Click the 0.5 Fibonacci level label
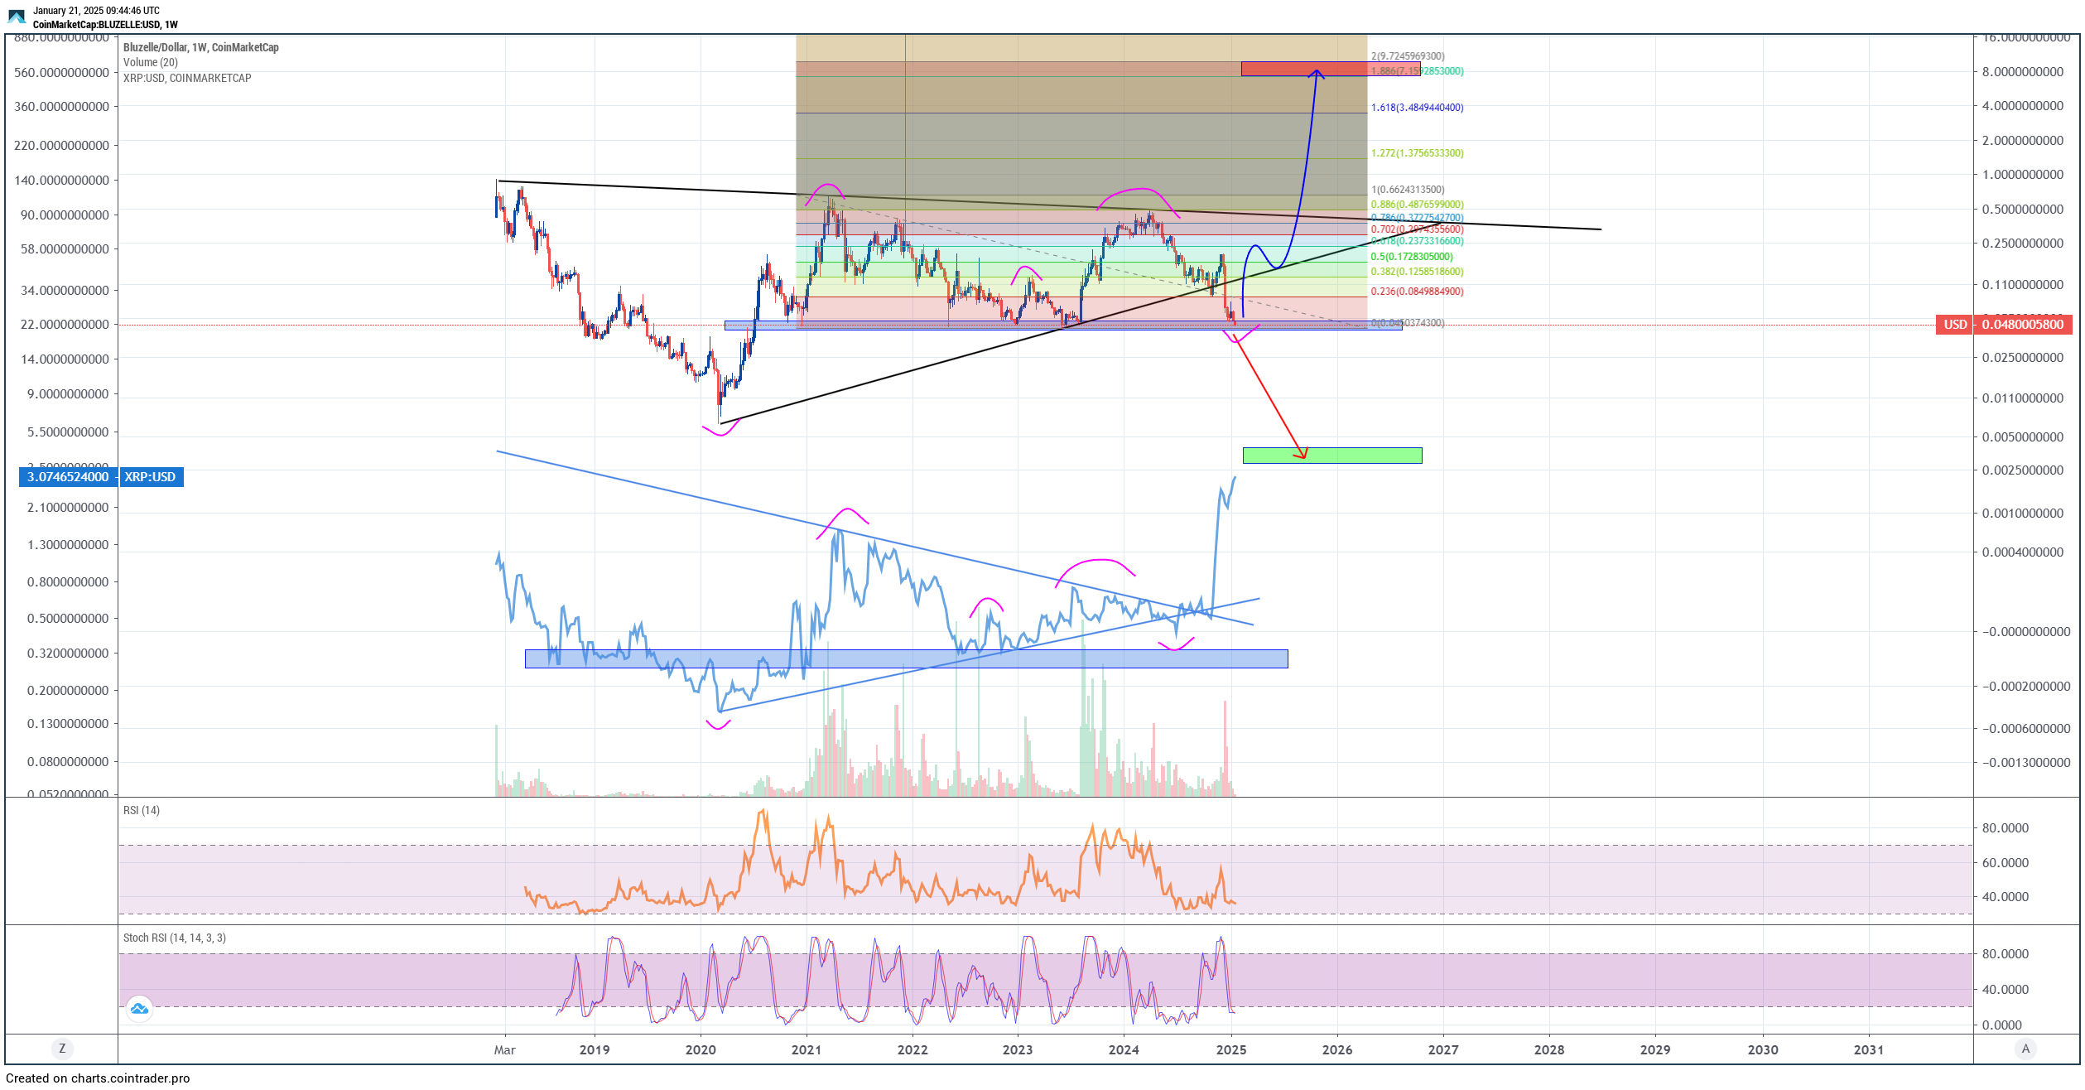This screenshot has height=1090, width=2085. point(1411,257)
